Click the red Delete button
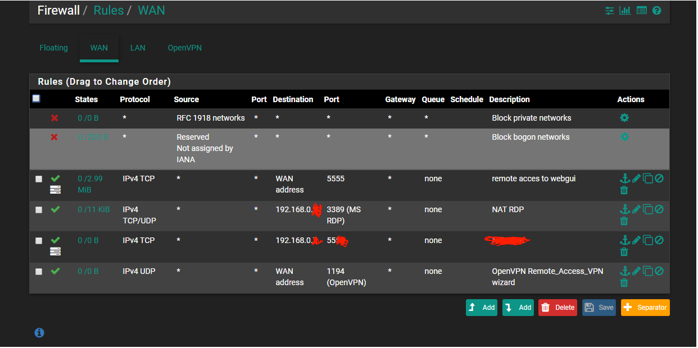This screenshot has height=348, width=698. coord(558,308)
